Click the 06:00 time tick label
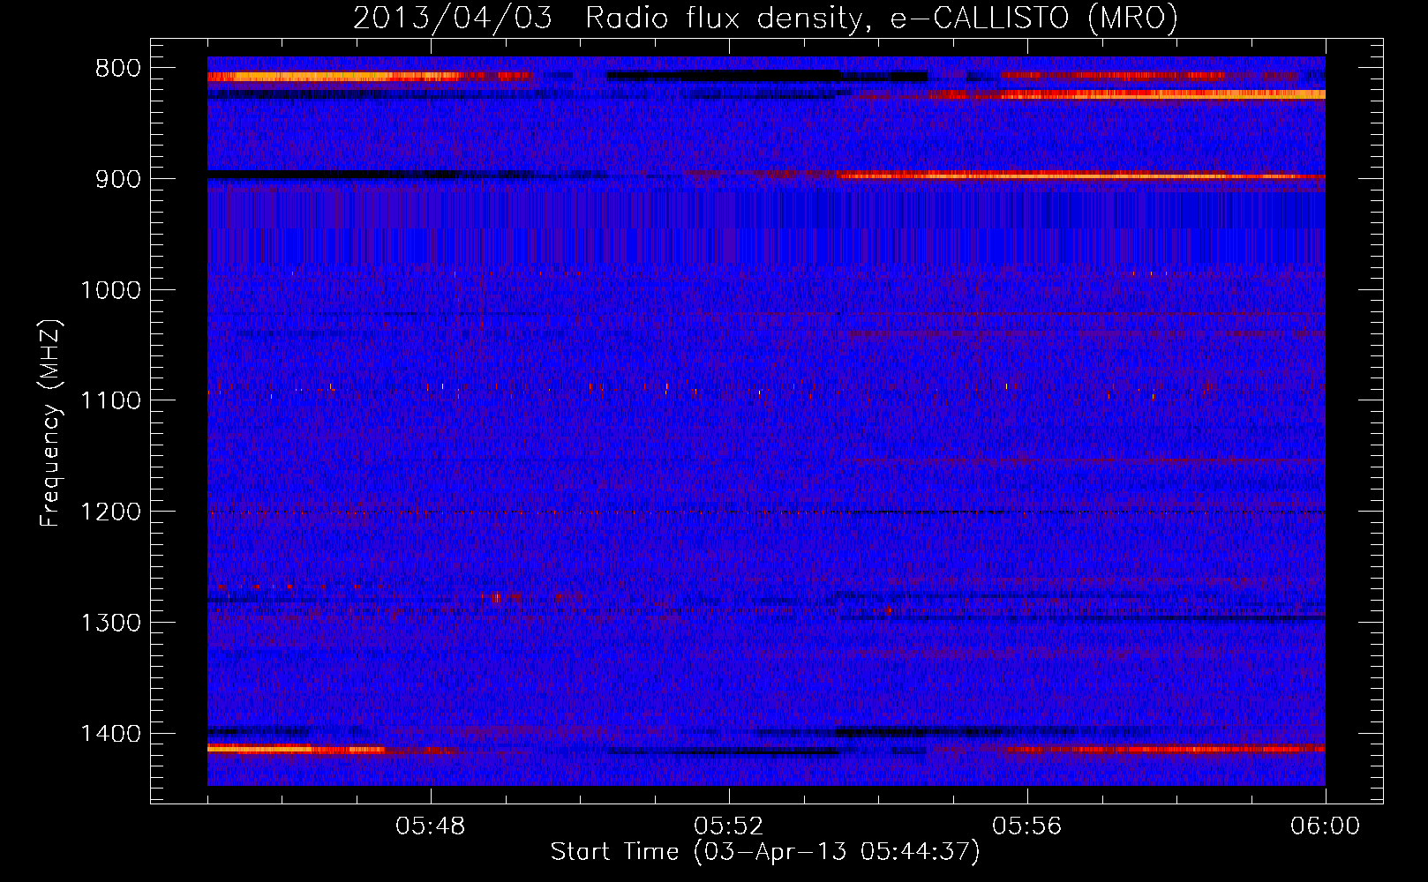1428x882 pixels. pyautogui.click(x=1325, y=826)
